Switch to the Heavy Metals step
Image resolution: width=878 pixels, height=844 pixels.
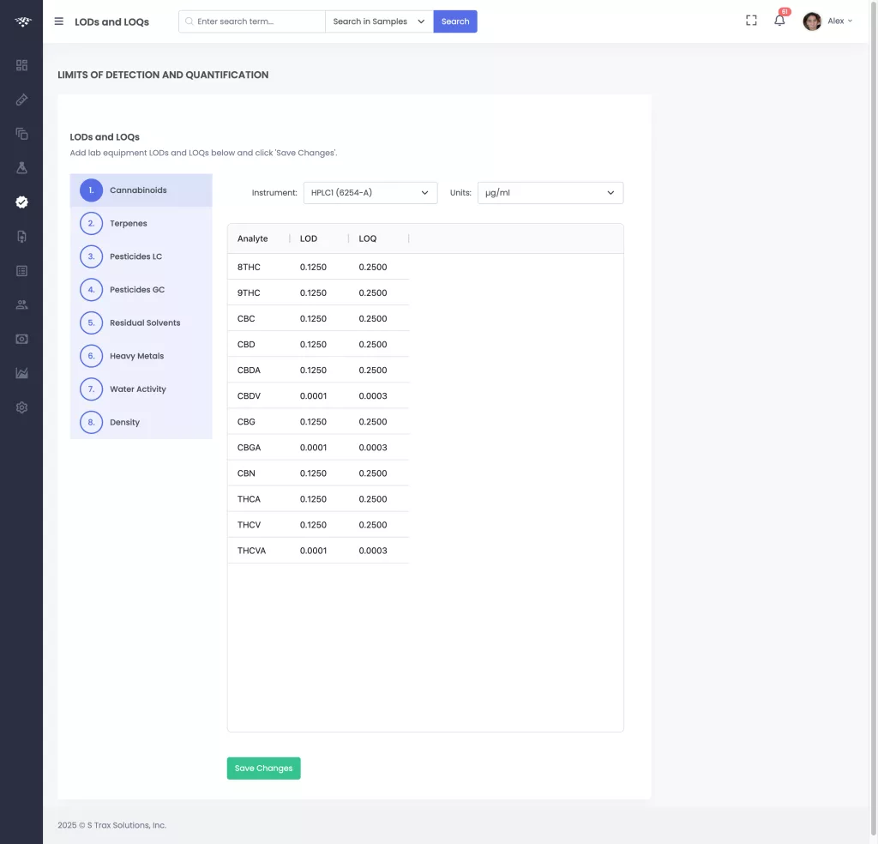point(141,356)
